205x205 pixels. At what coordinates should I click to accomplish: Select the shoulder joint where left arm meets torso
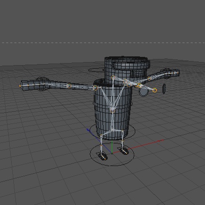coord(95,88)
